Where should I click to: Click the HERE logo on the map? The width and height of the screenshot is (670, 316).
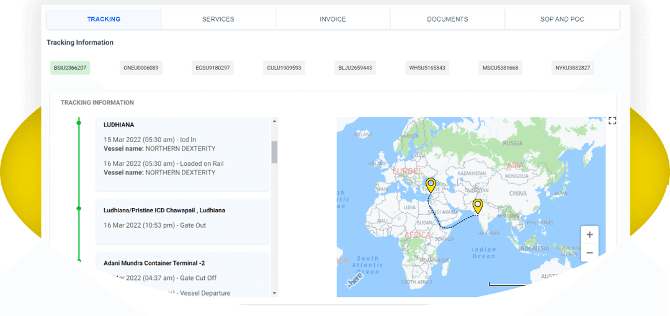tap(355, 281)
